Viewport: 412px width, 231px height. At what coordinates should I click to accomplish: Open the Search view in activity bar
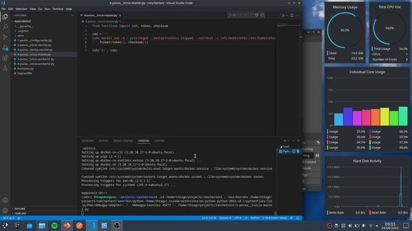5,27
